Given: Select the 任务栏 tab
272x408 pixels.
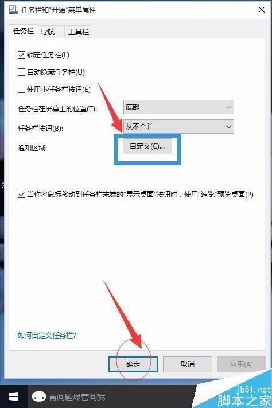Looking at the screenshot, I should pos(24,31).
